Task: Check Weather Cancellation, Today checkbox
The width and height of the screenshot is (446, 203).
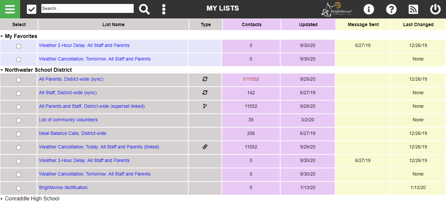Action: tap(19, 147)
